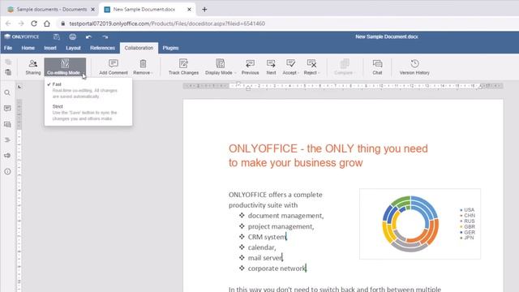Go to the Previous change
Image resolution: width=519 pixels, height=292 pixels.
click(250, 67)
